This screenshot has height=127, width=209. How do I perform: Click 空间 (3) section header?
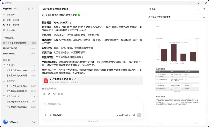[7, 60]
